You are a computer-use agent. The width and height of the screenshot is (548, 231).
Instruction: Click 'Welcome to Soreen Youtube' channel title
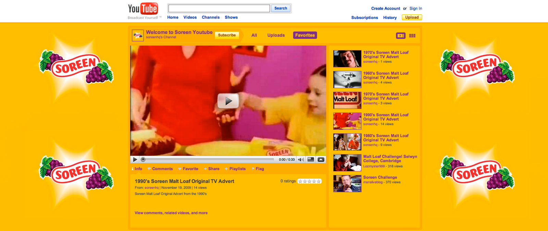click(179, 32)
